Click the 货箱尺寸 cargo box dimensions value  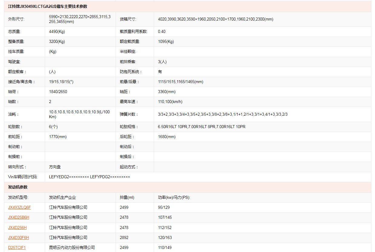tap(215, 19)
